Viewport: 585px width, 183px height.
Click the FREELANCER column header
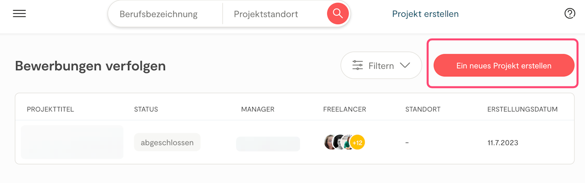click(345, 109)
